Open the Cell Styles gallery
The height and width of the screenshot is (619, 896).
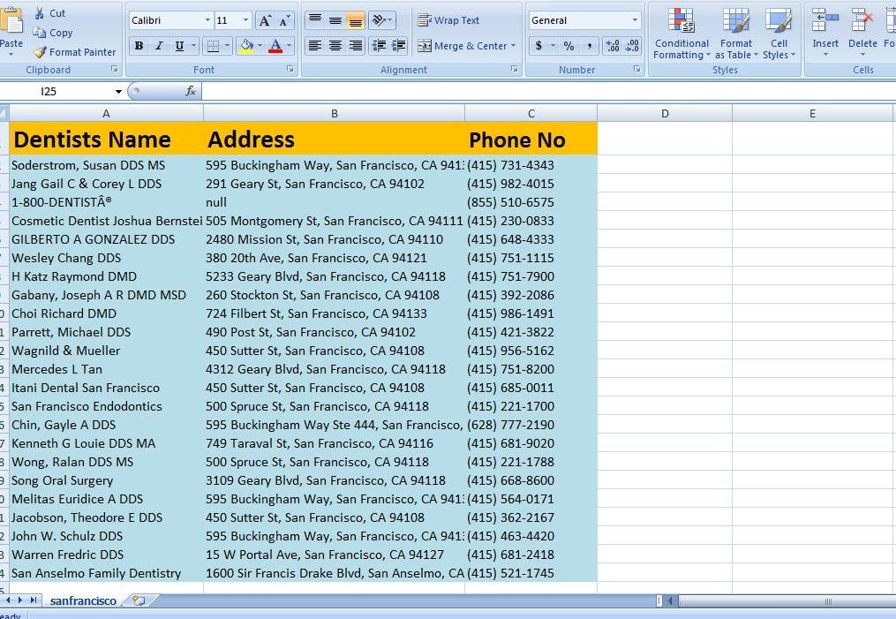pos(780,35)
